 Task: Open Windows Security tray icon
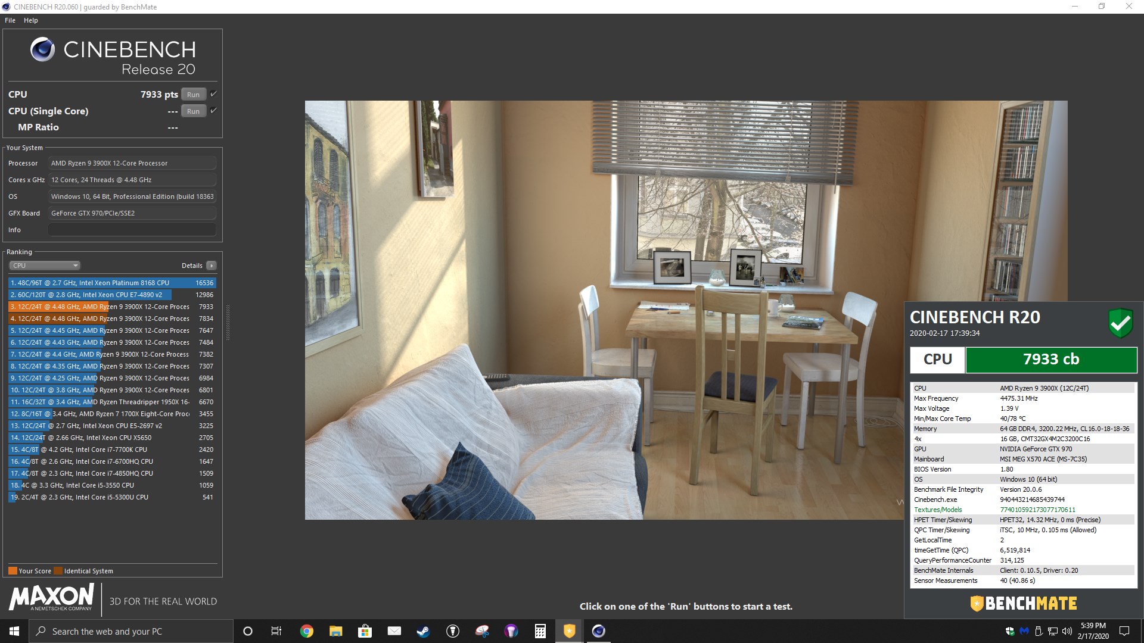[1009, 631]
